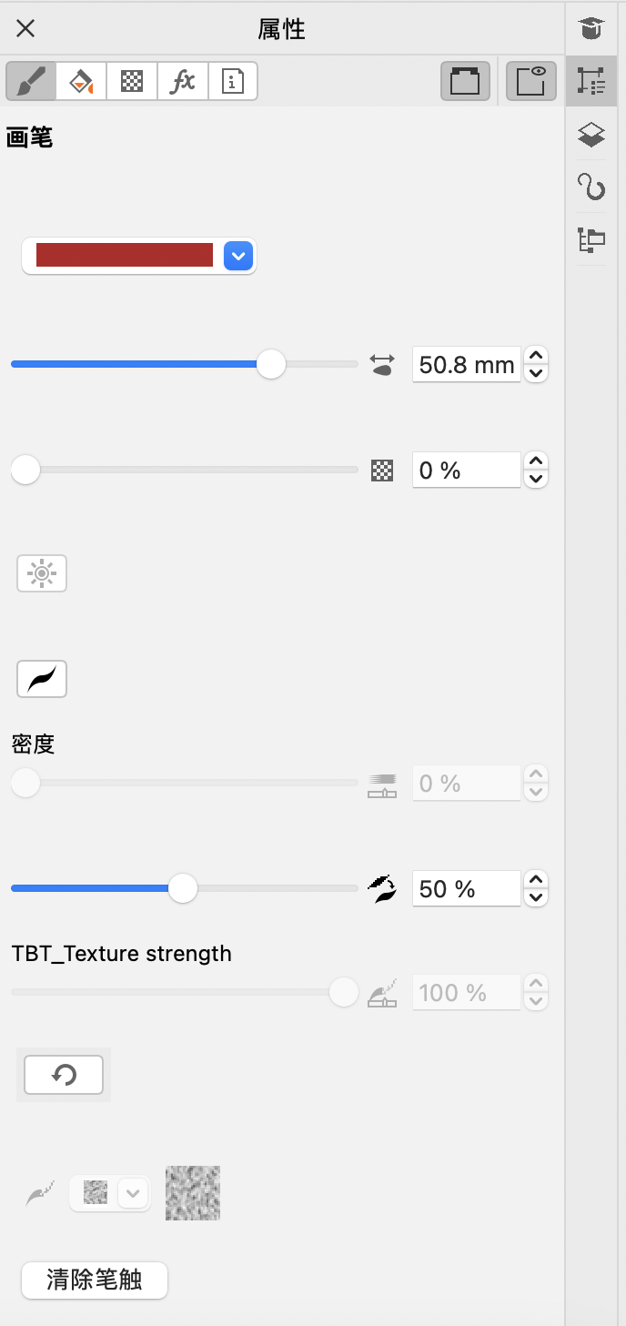Toggle the scroll mode panel button
The height and width of the screenshot is (1326, 626).
tap(465, 81)
